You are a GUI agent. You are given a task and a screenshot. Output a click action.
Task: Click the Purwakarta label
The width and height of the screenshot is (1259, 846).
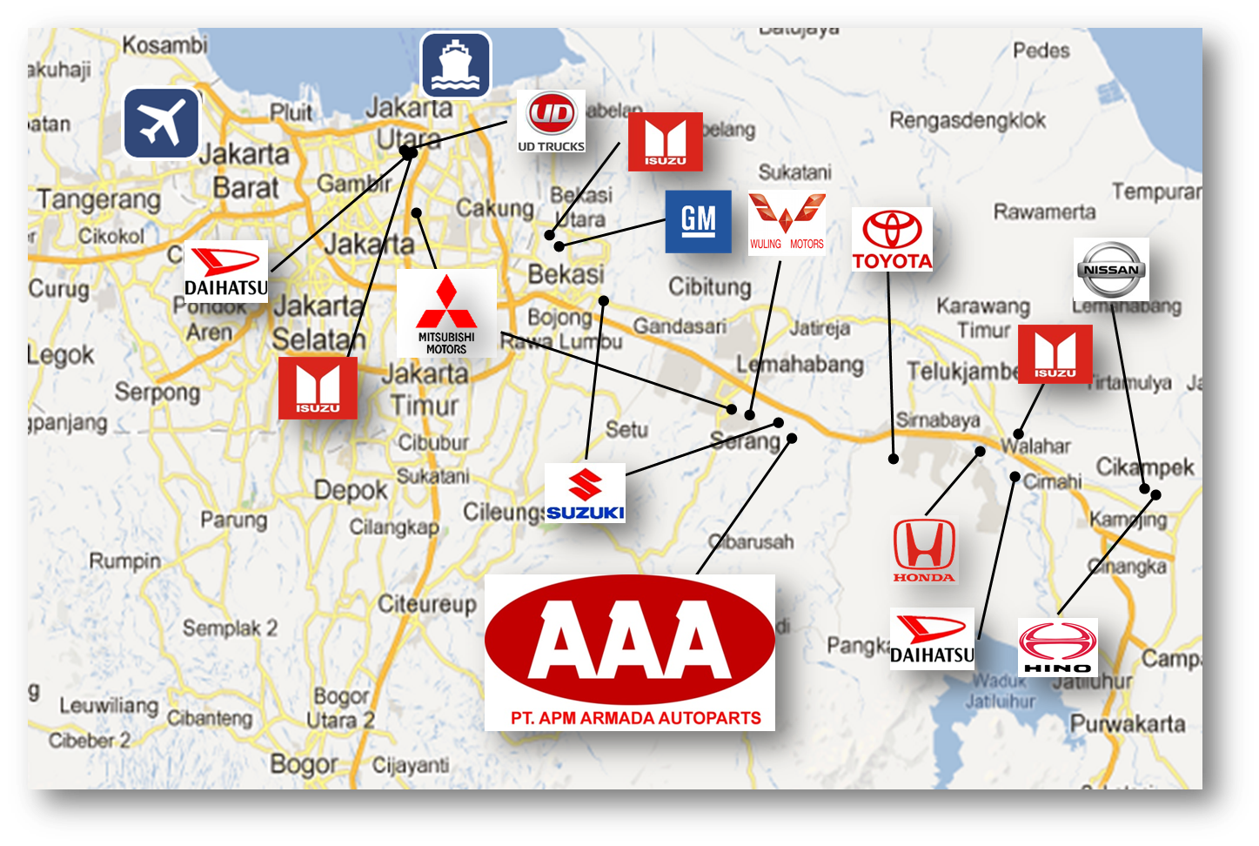1128,723
